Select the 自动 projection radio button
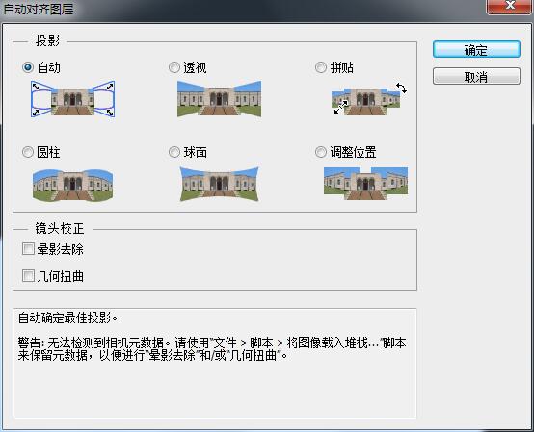This screenshot has width=534, height=432. (x=28, y=67)
